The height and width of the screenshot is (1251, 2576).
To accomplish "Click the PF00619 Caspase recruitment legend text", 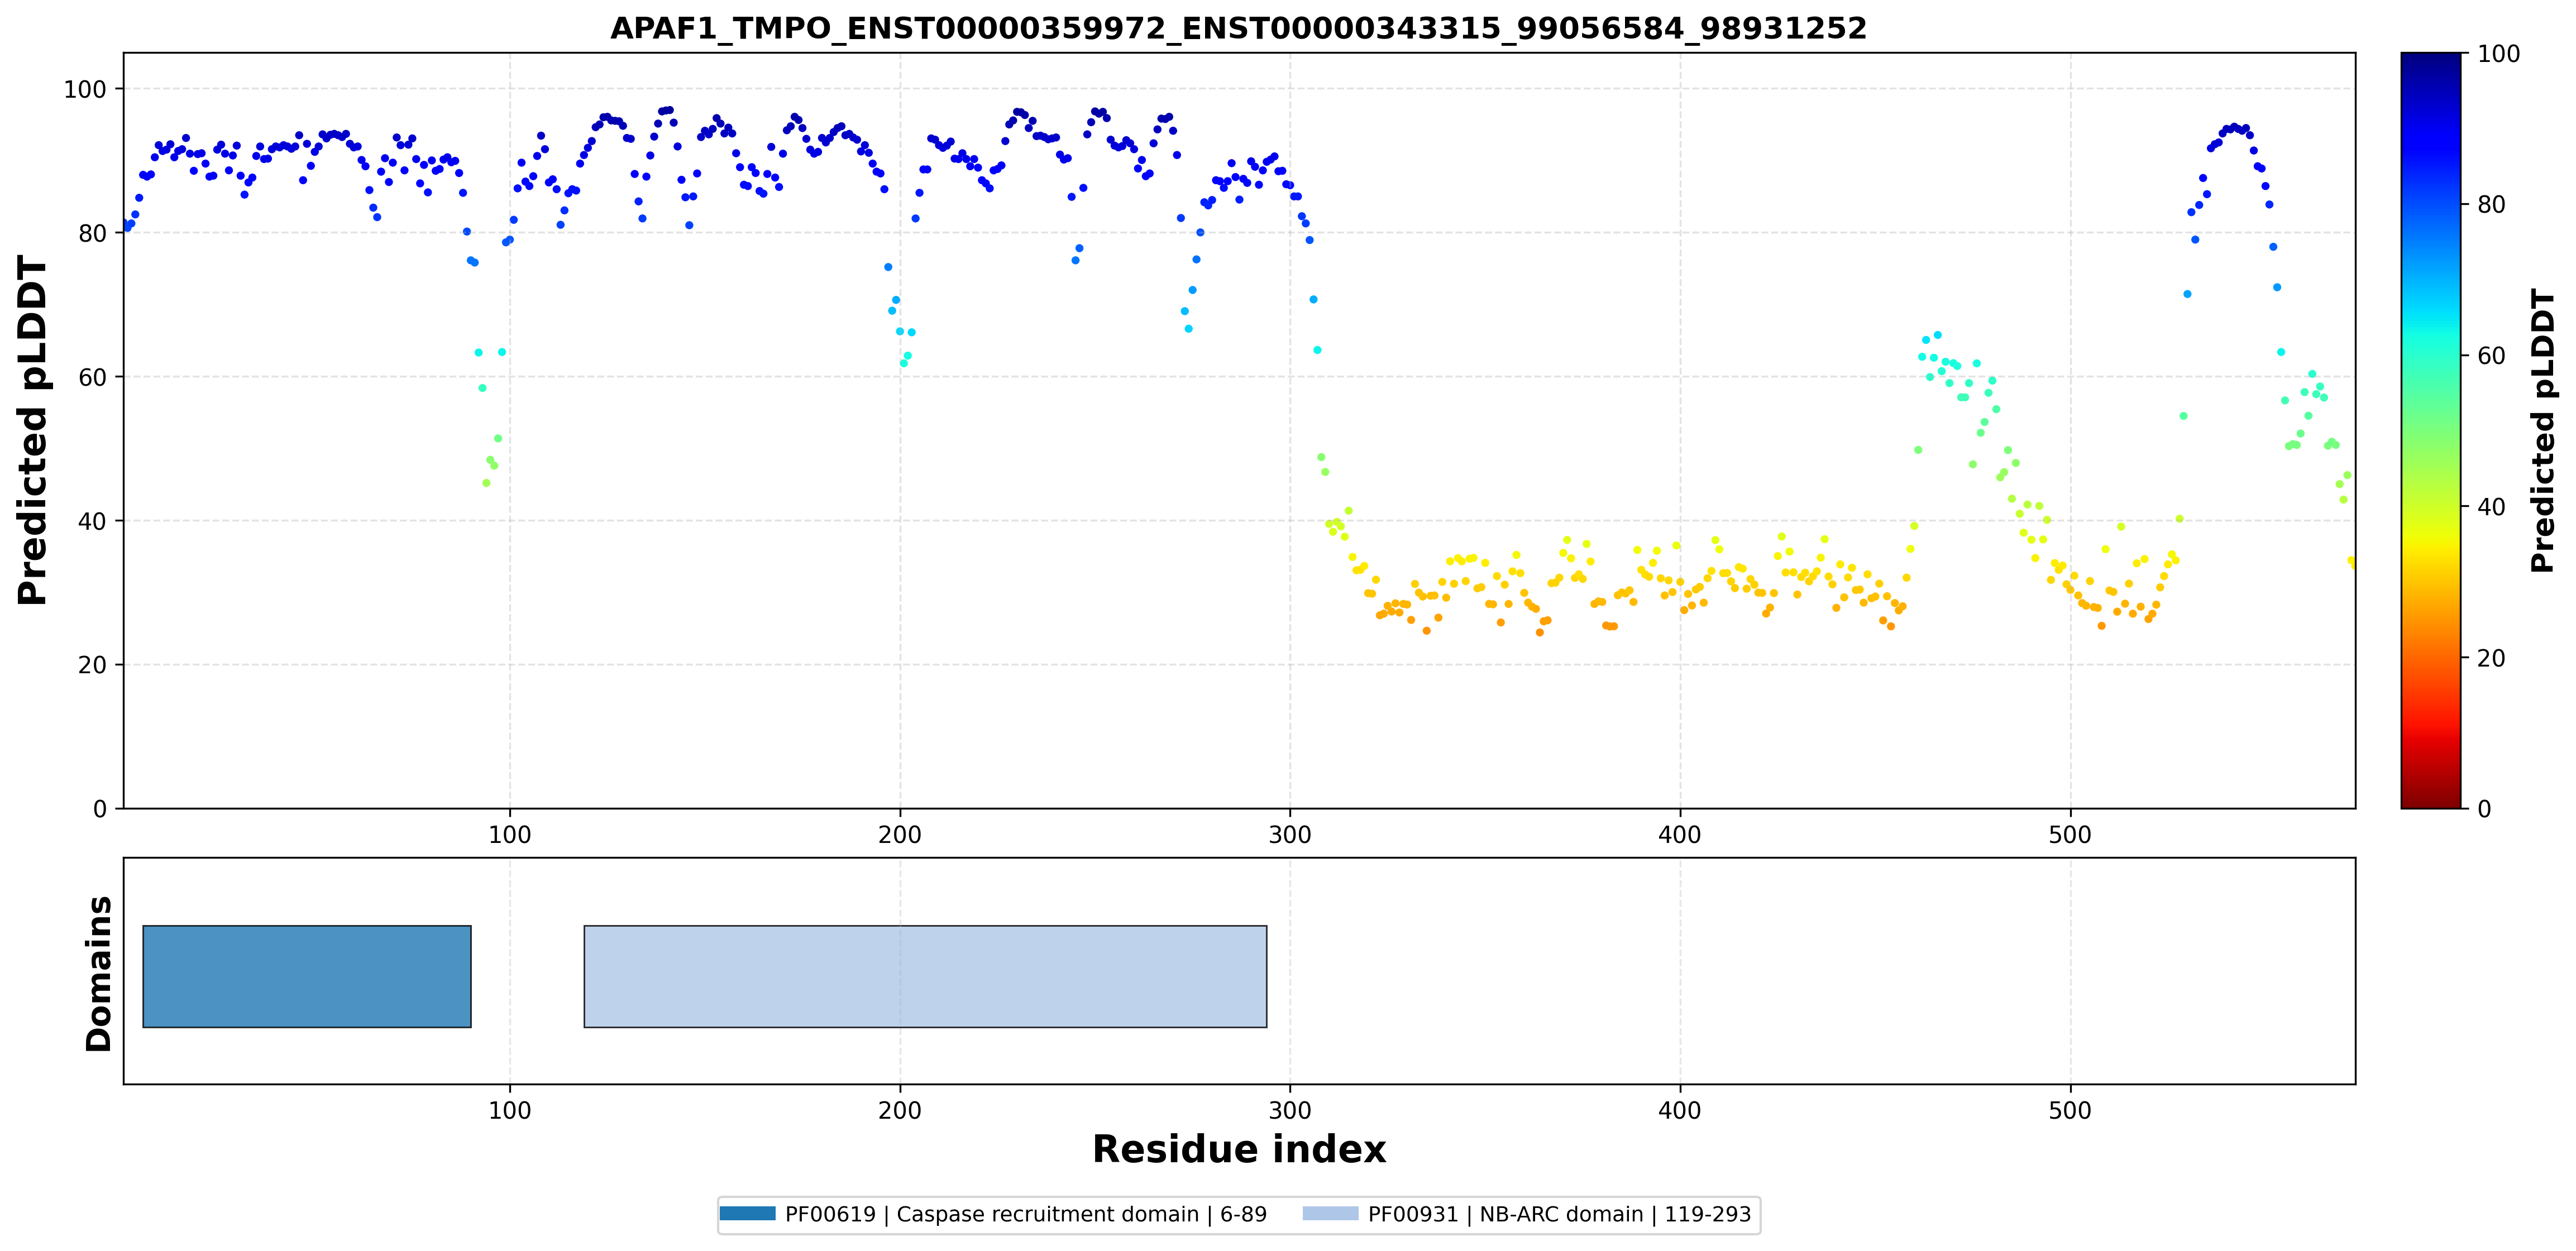I will click(1025, 1214).
